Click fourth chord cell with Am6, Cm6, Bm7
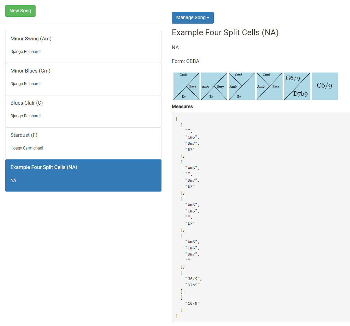This screenshot has width=350, height=326. (269, 86)
